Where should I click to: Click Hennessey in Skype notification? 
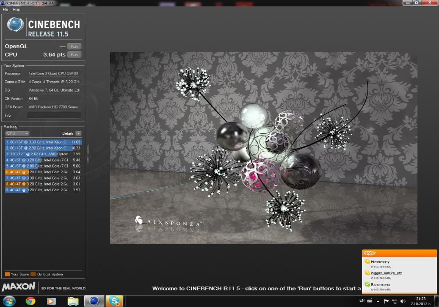380,262
